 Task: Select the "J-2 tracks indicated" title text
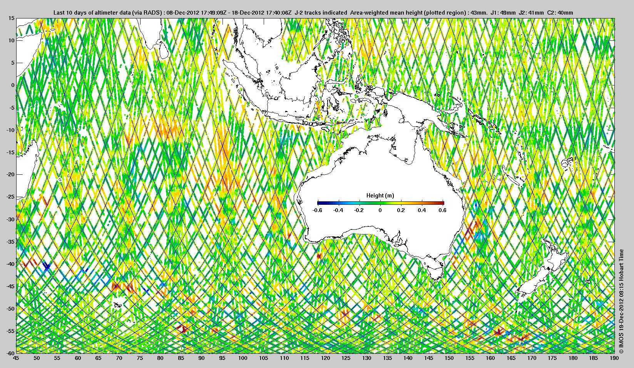pos(321,13)
